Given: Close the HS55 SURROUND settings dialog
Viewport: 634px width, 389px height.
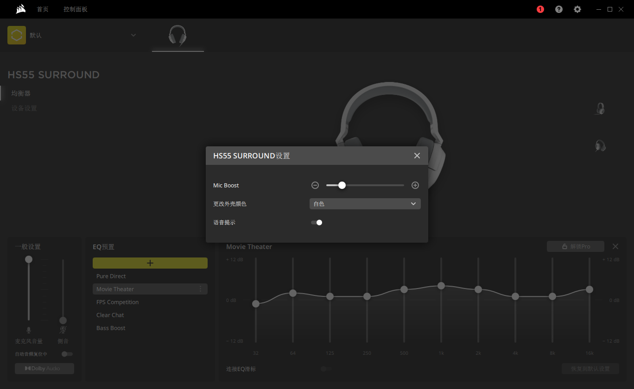Looking at the screenshot, I should coord(417,156).
